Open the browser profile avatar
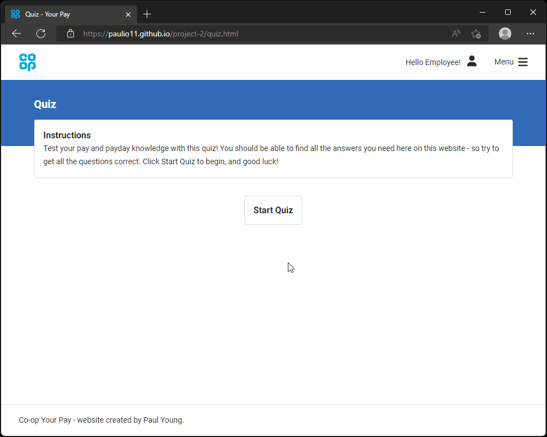The height and width of the screenshot is (437, 547). pyautogui.click(x=505, y=34)
